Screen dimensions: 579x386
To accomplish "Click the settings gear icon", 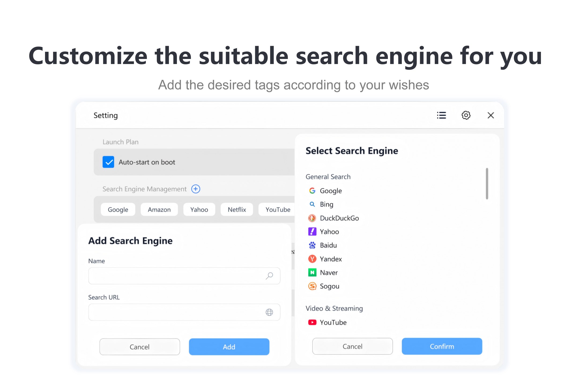I will click(466, 115).
